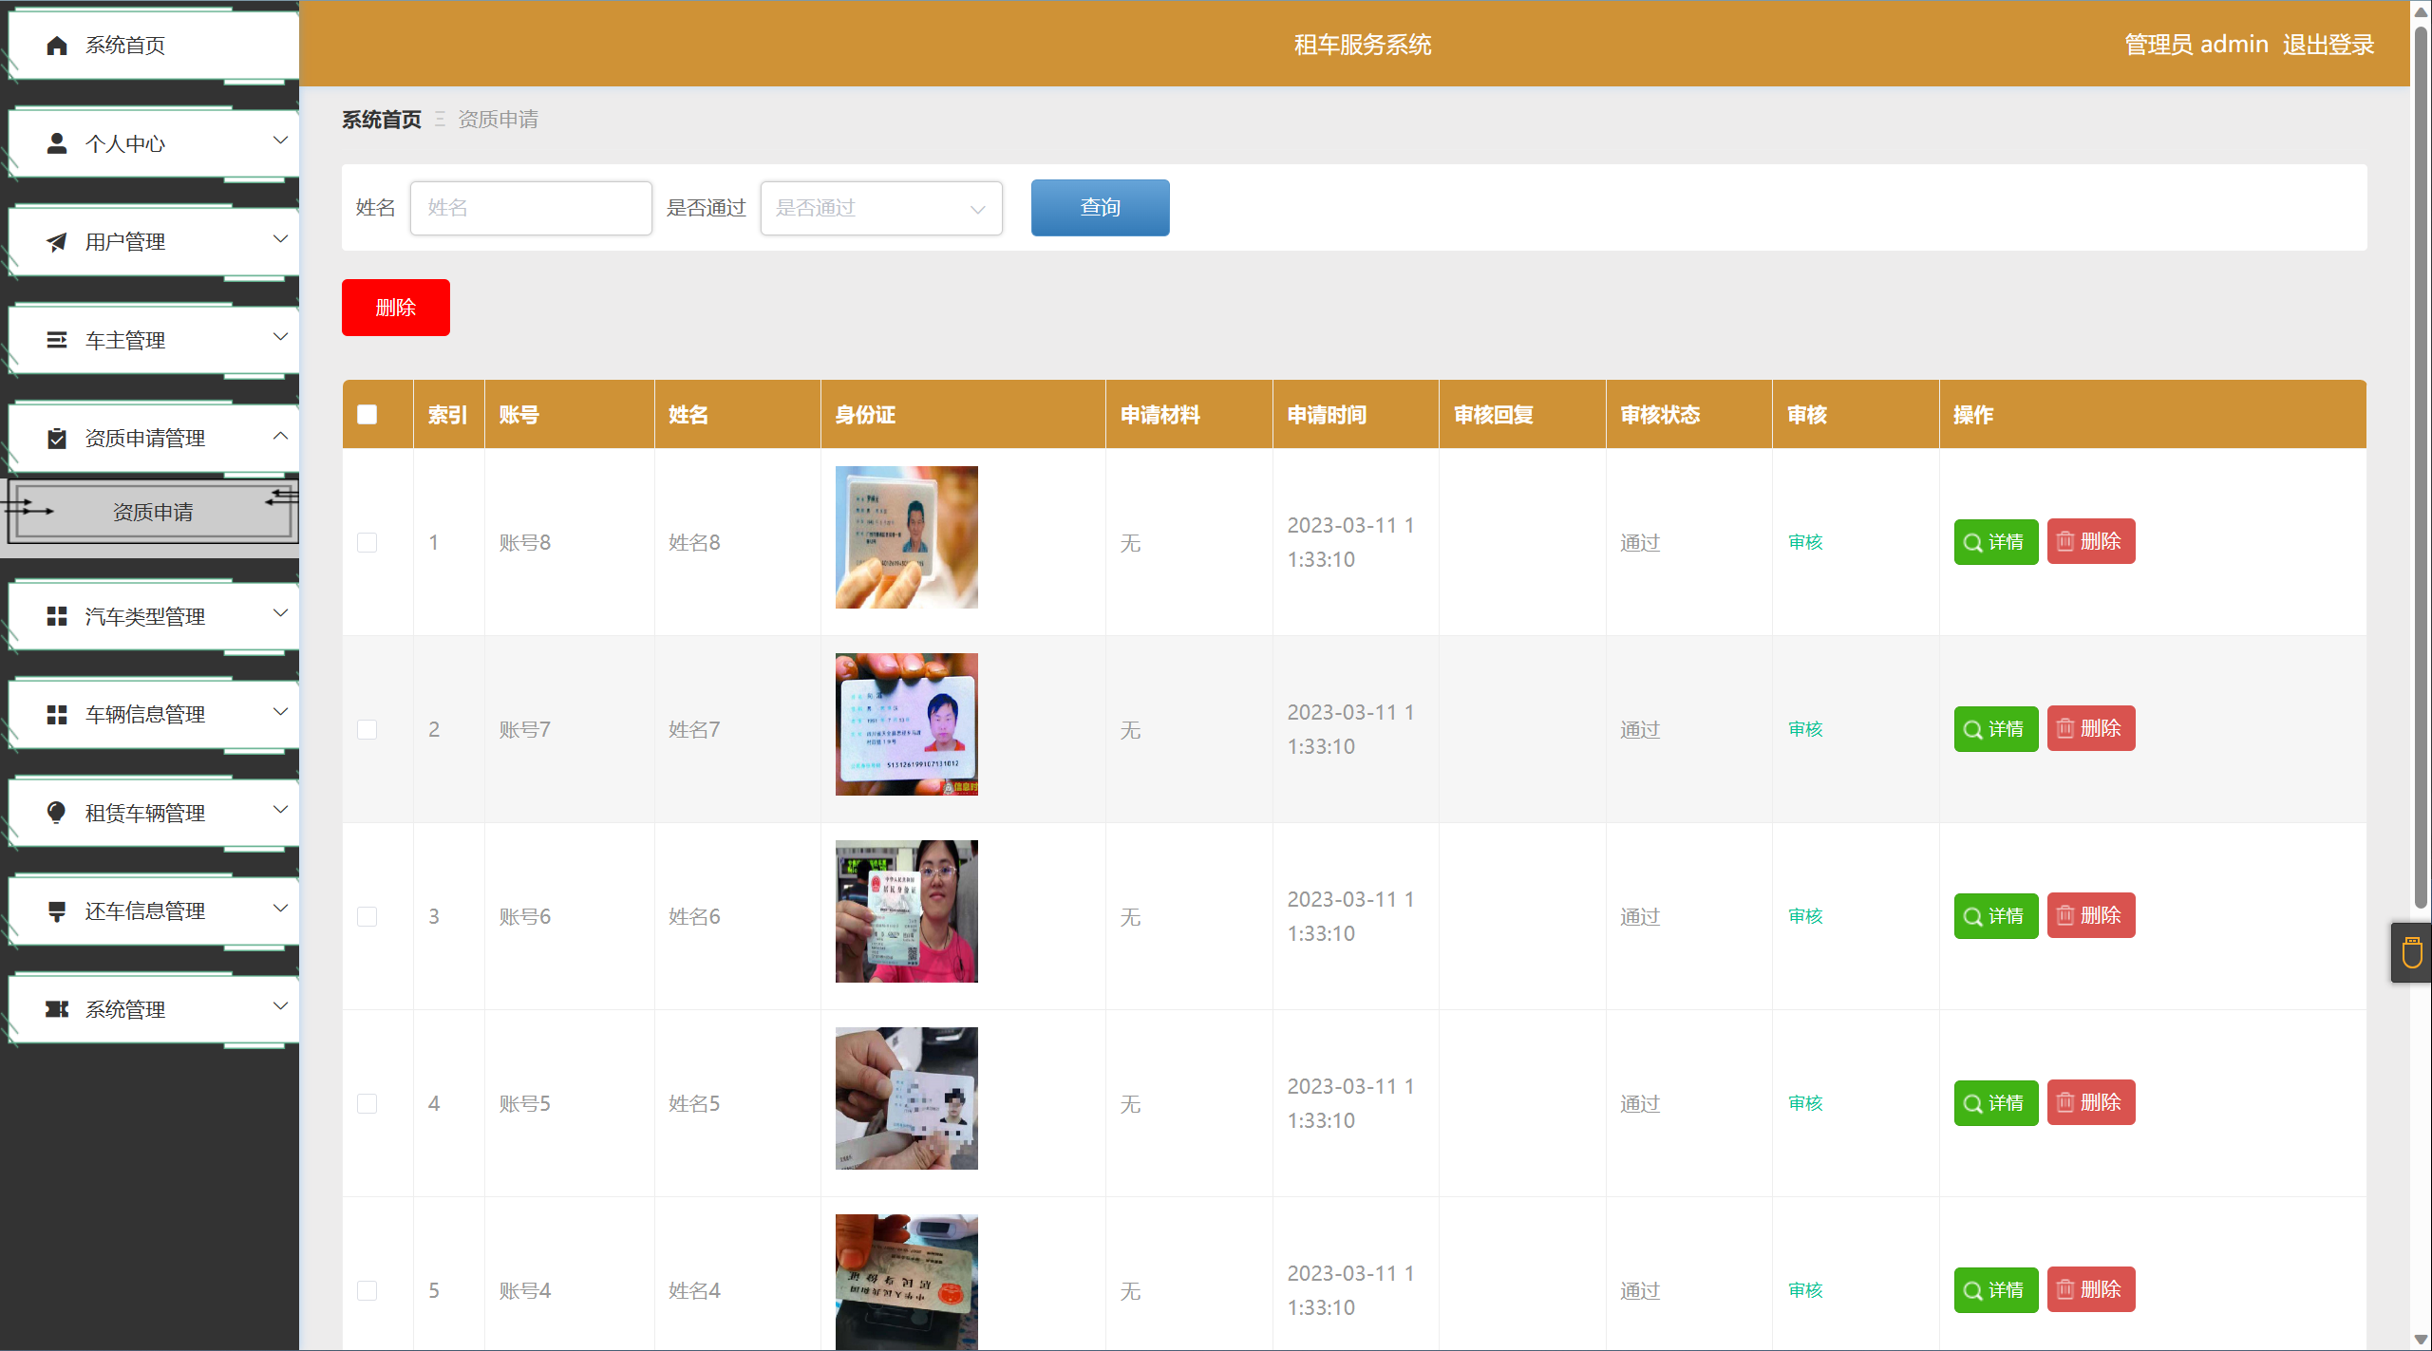Click 审核 link for 账号7 row
Viewport: 2432px width, 1351px height.
[x=1805, y=729]
